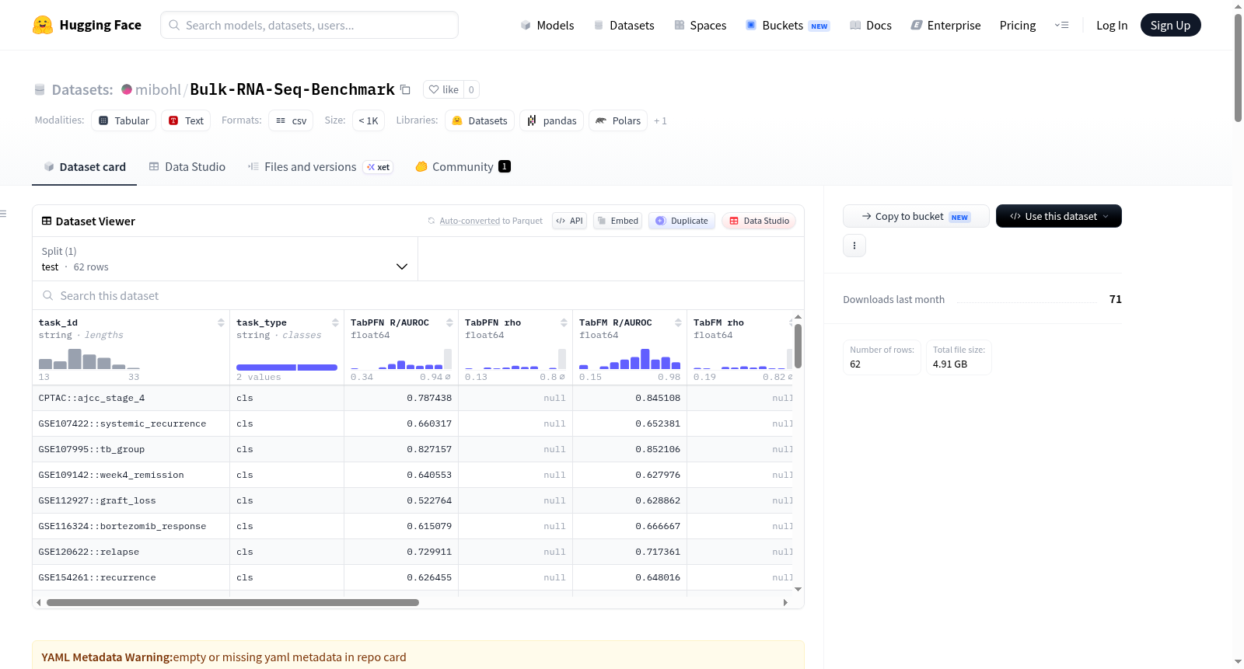Open the Community tab
The height and width of the screenshot is (669, 1244).
463,167
